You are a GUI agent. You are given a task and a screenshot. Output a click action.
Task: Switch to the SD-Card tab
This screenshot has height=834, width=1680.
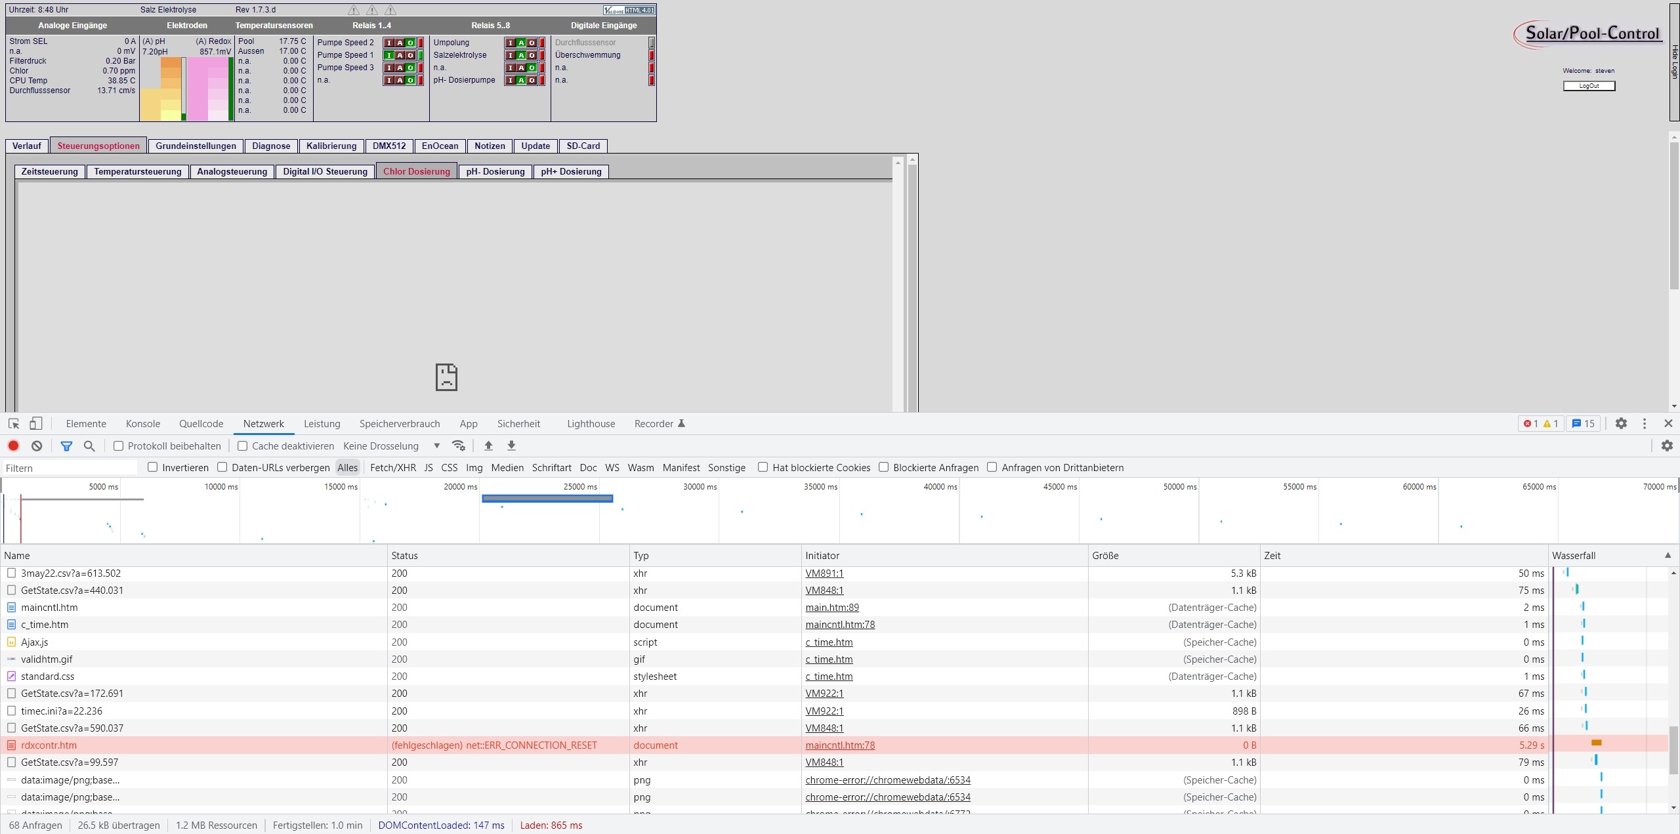(583, 146)
